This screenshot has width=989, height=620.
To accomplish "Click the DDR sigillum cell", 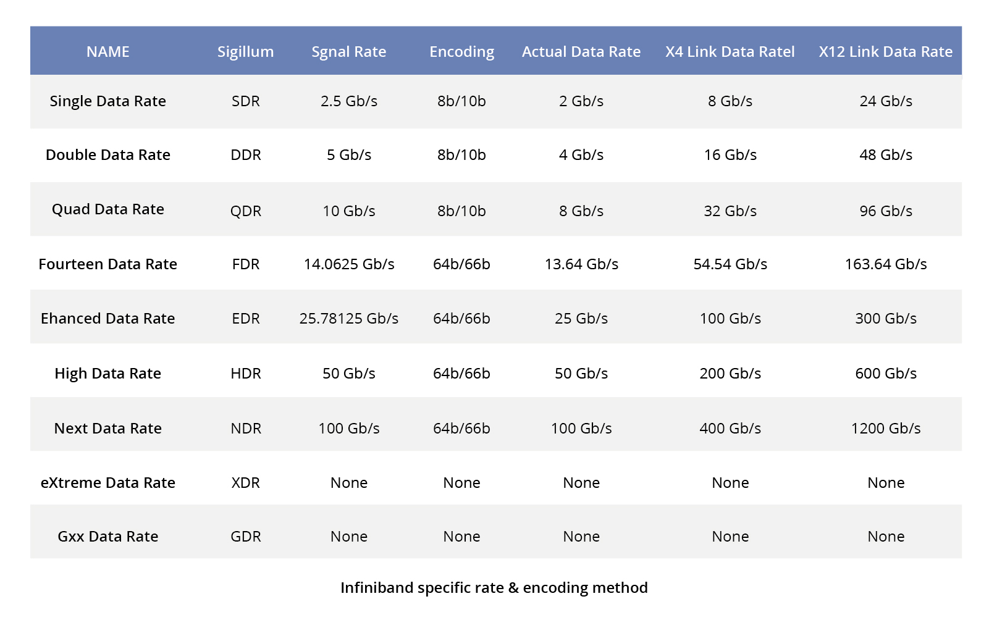I will click(x=245, y=155).
